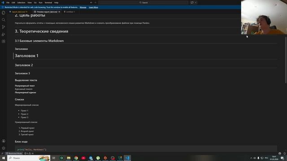Click the VS Code logo icon
This screenshot has height=161, width=287.
3,3
